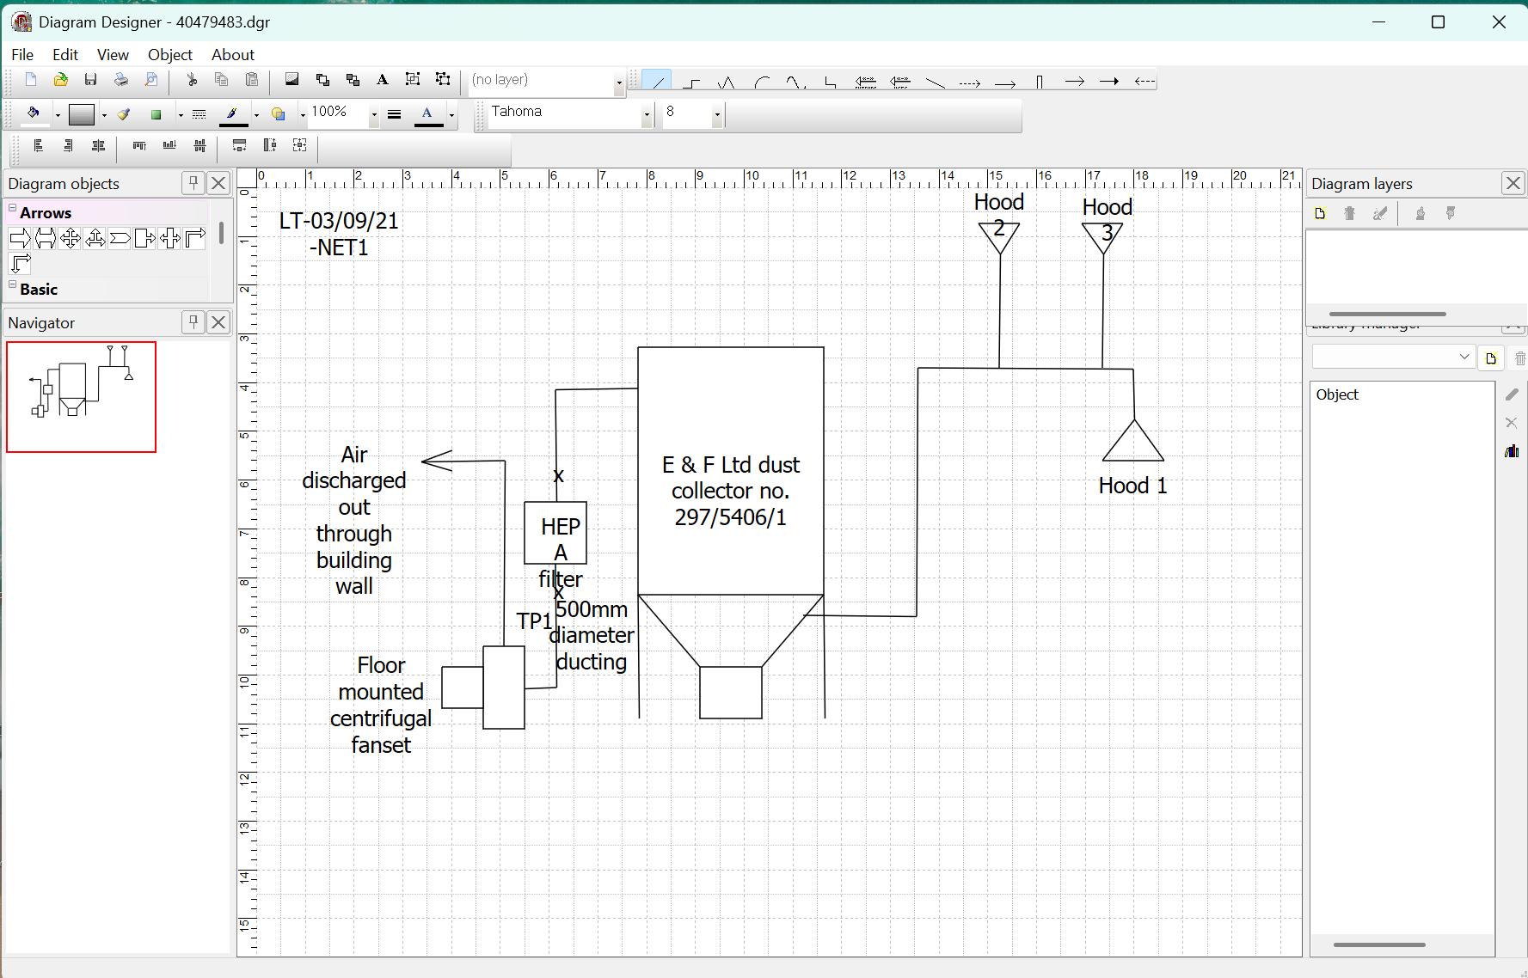Click the new layer icon in Diagram layers

[x=1321, y=214]
